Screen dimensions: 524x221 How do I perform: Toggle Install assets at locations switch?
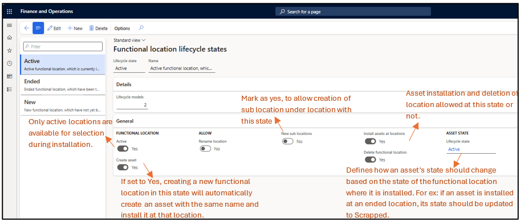pos(370,142)
